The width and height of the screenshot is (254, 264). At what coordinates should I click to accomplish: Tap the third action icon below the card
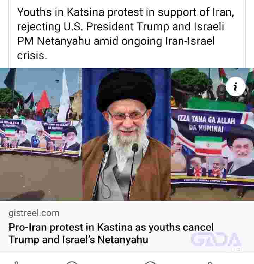tap(150, 263)
